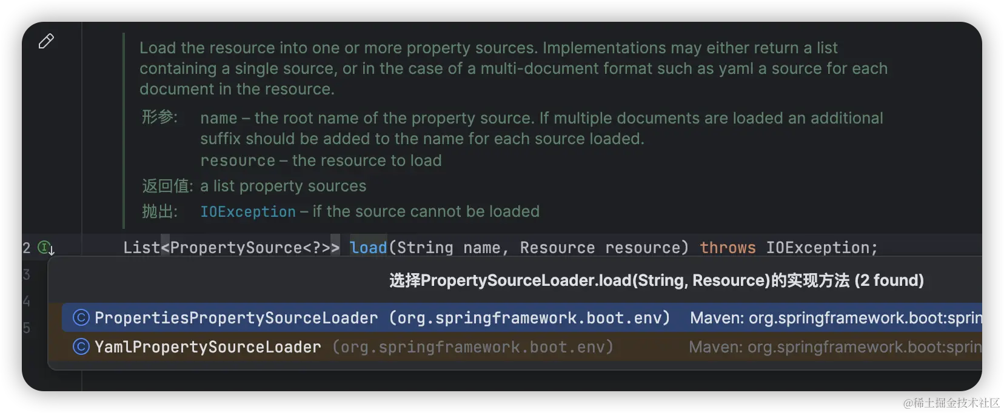Click class icon beside YamlPropertySourceLoader
1004x413 pixels.
[81, 346]
